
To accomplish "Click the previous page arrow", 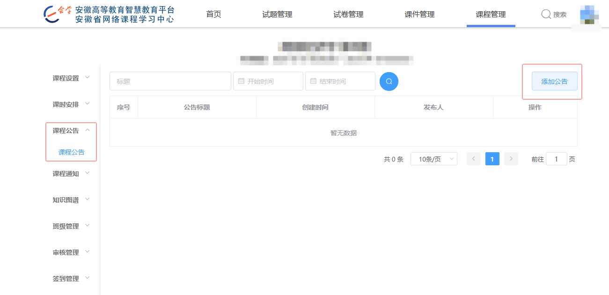I will point(473,159).
